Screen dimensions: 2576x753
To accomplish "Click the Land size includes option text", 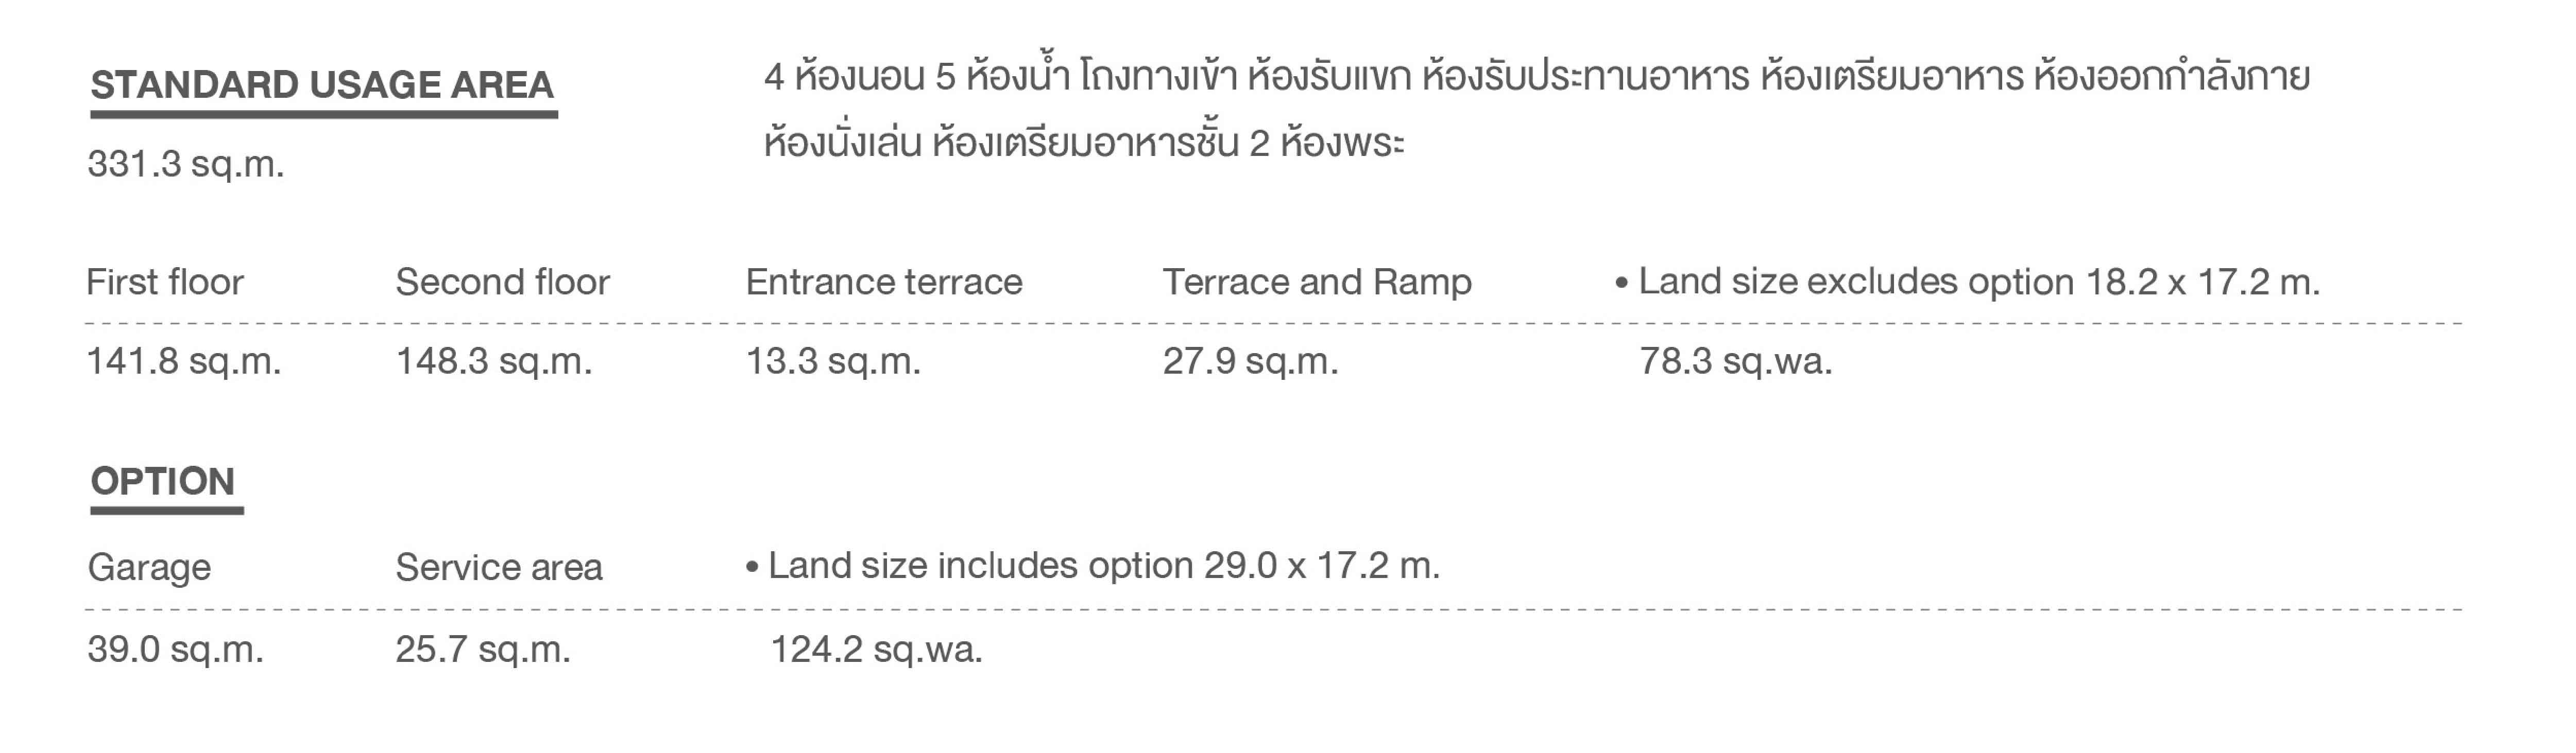I will pyautogui.click(x=1093, y=566).
